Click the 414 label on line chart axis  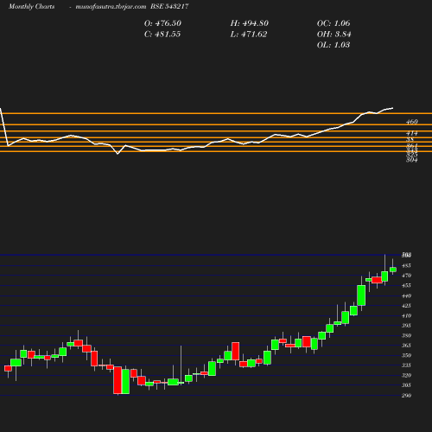[x=411, y=133]
